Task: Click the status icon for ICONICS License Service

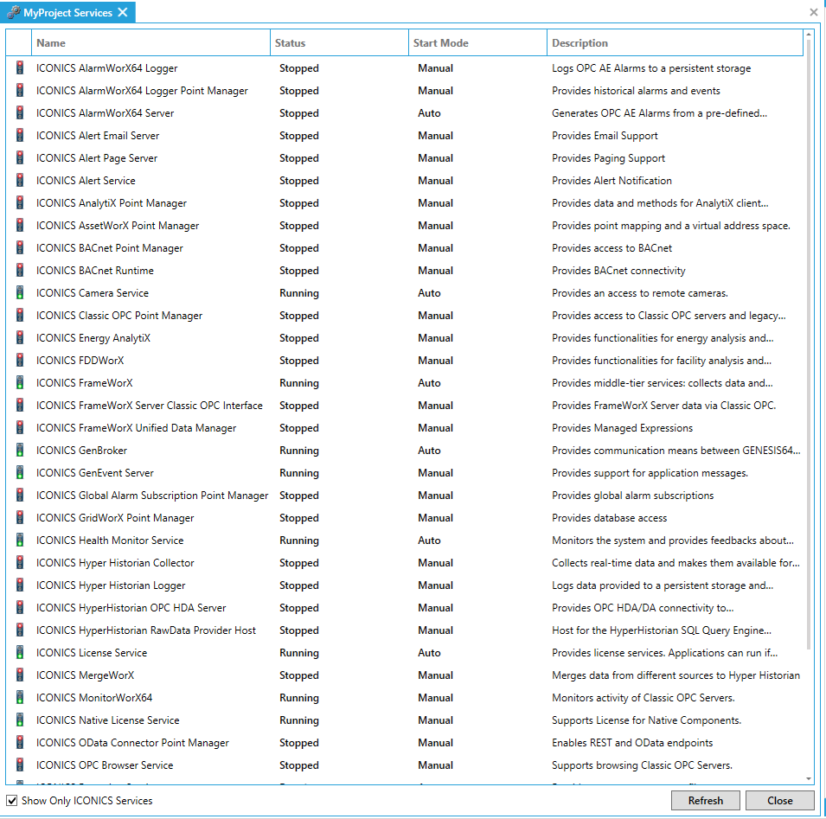Action: point(20,653)
